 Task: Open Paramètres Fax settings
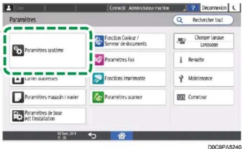[128, 60]
